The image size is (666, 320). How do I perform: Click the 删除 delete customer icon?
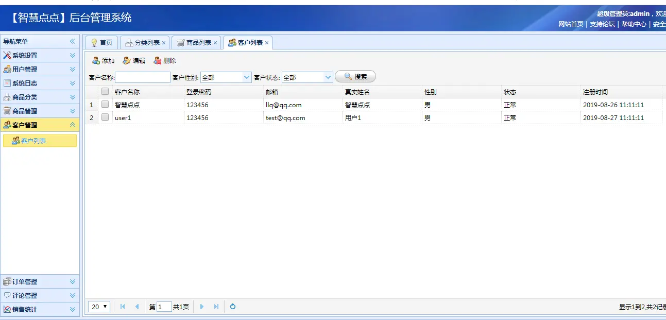coord(158,61)
